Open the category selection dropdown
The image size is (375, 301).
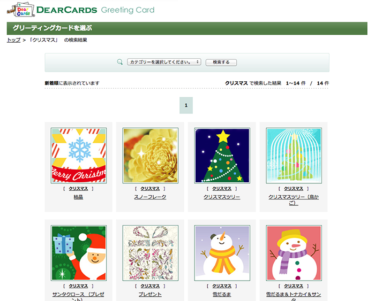(164, 62)
